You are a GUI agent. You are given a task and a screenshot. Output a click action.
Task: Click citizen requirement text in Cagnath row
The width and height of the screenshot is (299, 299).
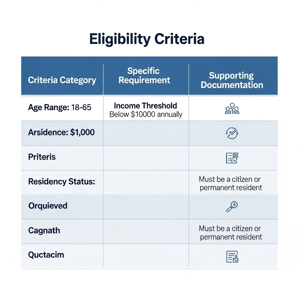231,232
